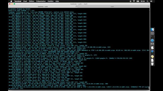Open gray gear-like dock icon below Safari

coord(152,44)
